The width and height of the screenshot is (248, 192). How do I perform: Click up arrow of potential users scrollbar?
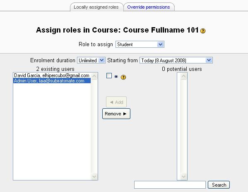[184, 76]
